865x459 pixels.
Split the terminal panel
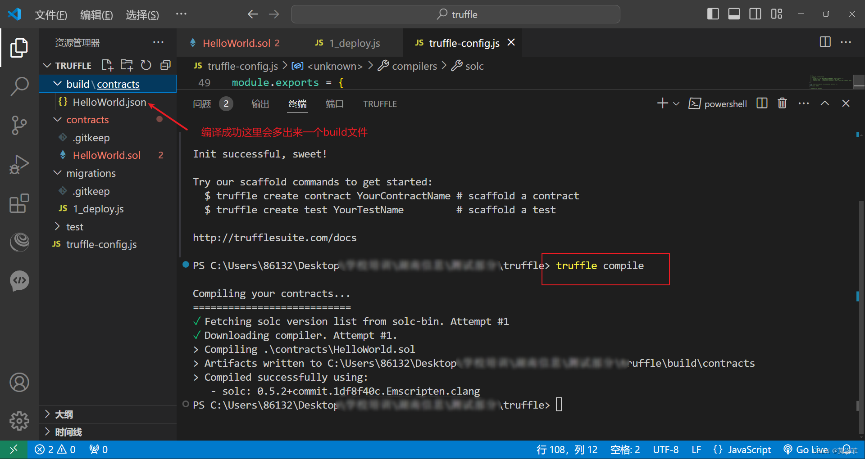pos(762,103)
